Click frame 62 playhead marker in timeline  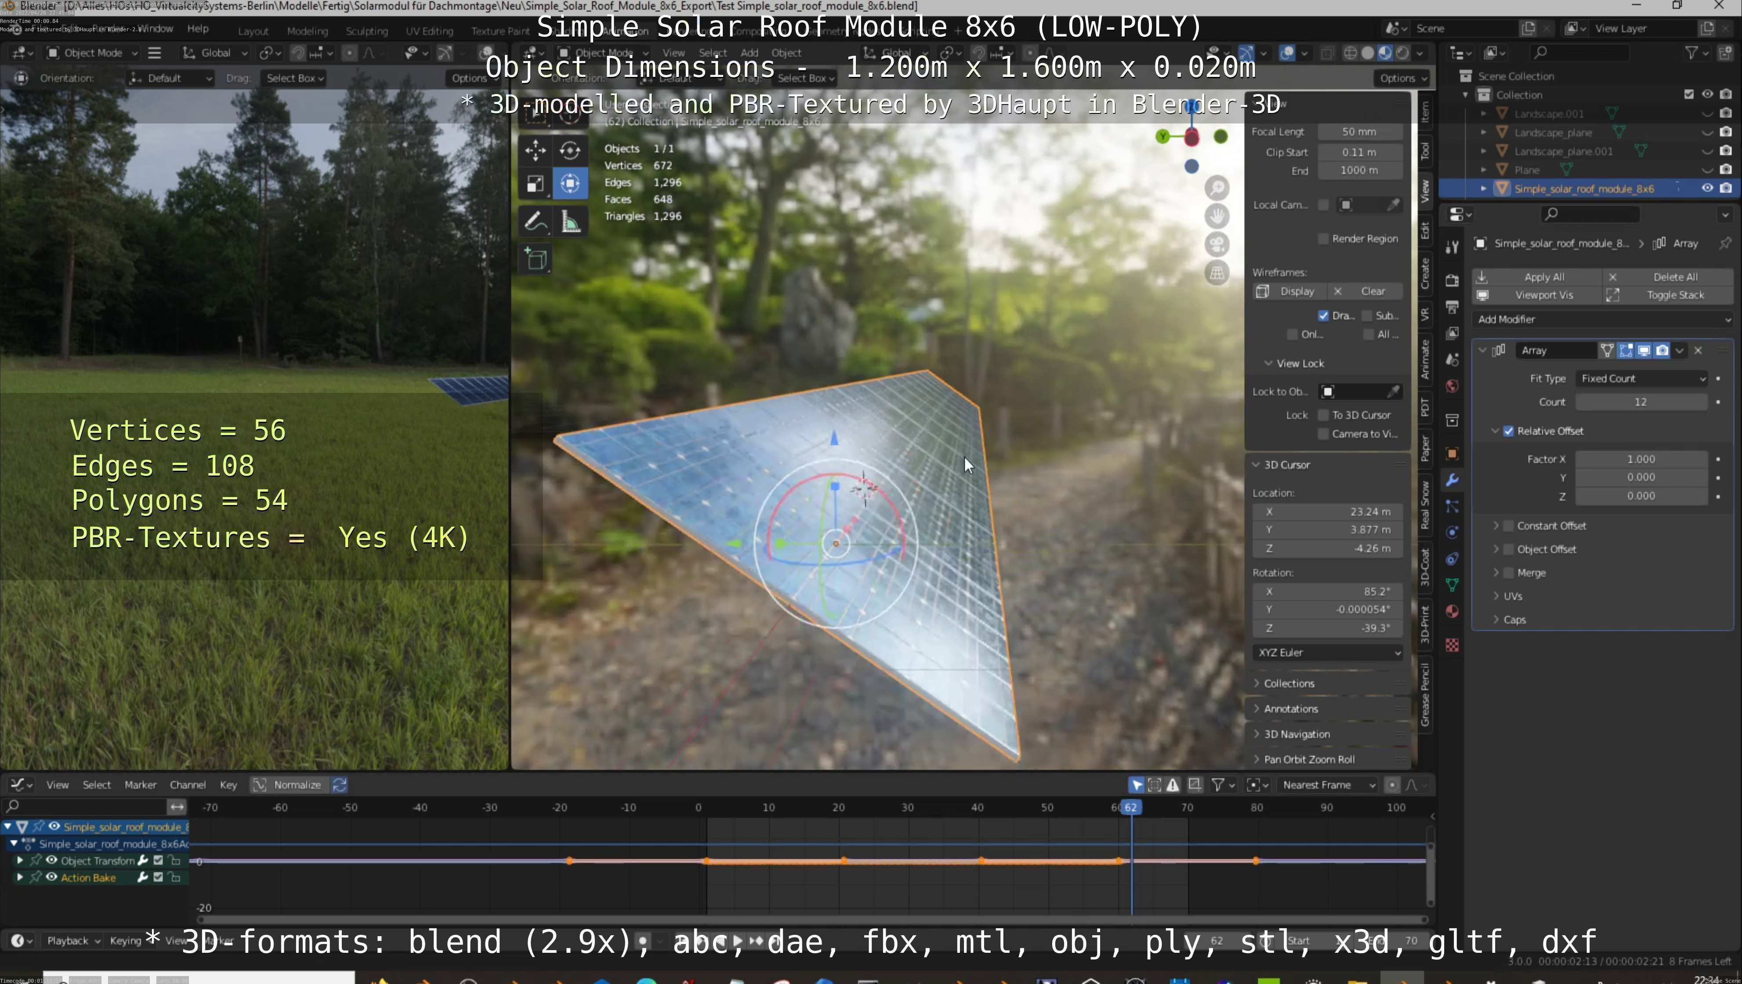(x=1131, y=807)
